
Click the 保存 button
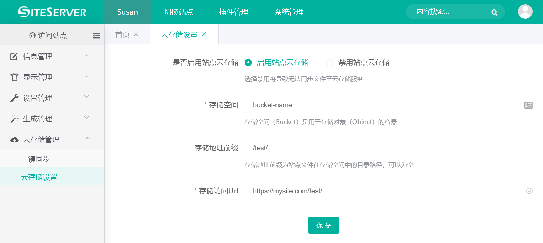[x=323, y=225]
